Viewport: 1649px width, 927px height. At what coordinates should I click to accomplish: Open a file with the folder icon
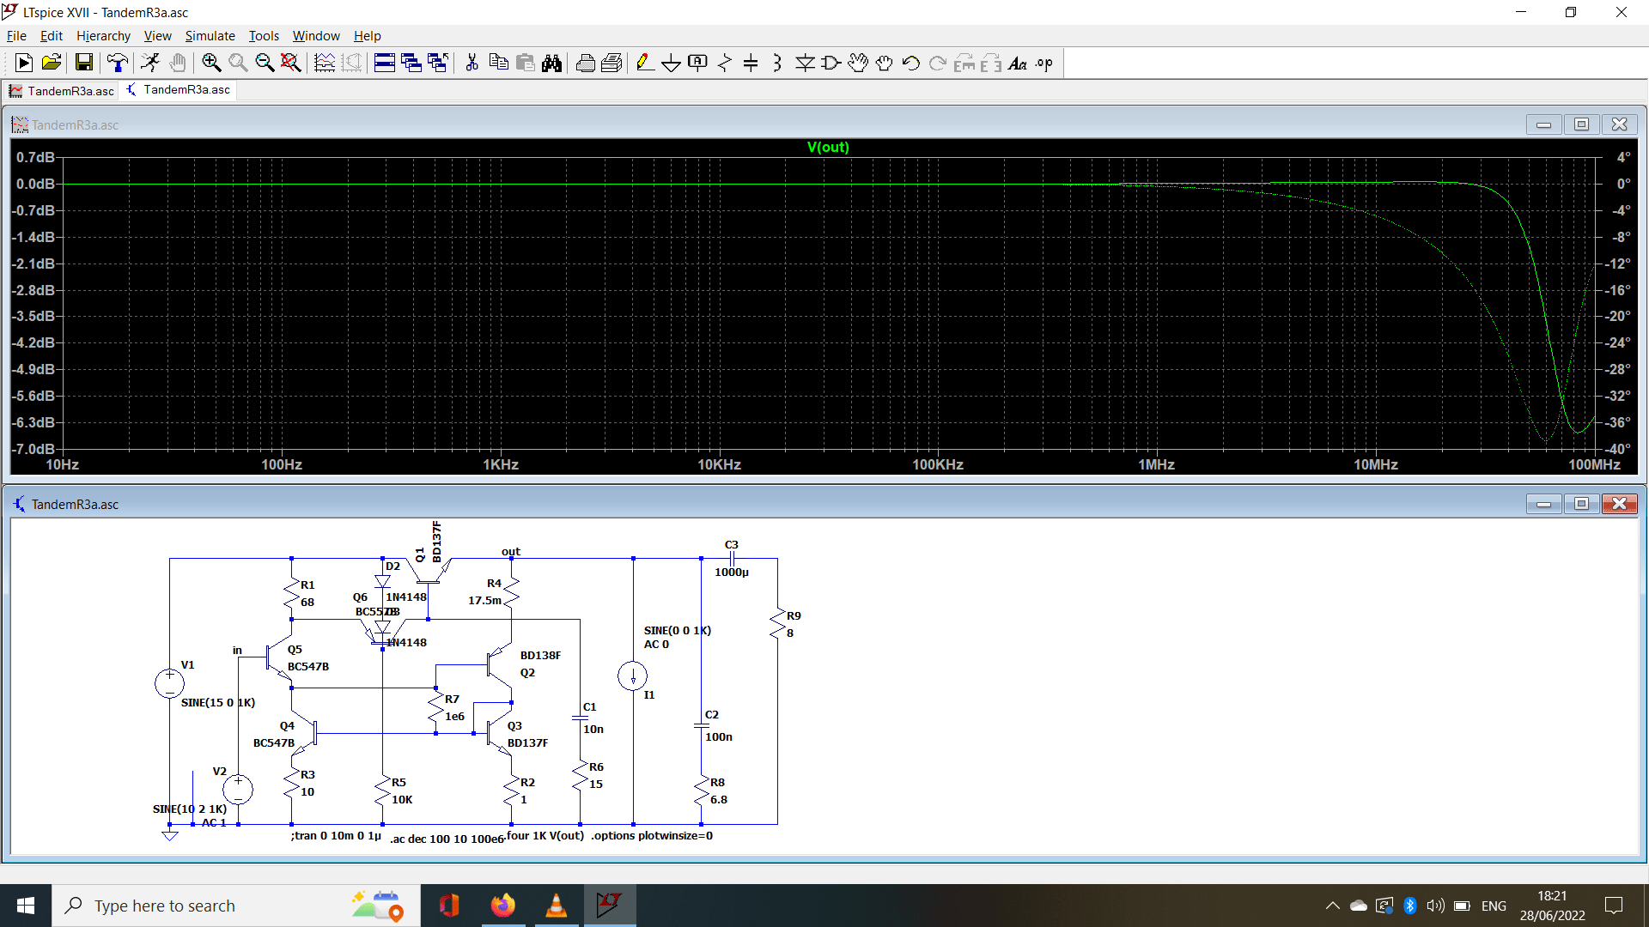(x=52, y=63)
